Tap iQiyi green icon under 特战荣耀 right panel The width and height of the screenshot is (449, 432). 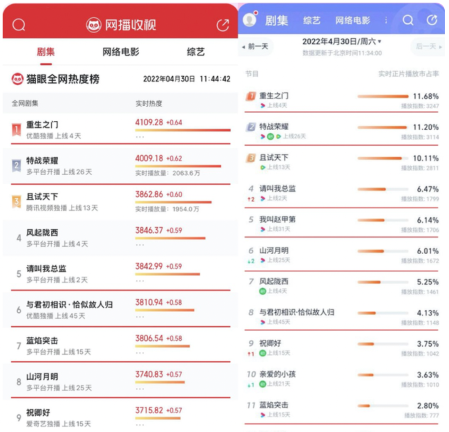[270, 137]
